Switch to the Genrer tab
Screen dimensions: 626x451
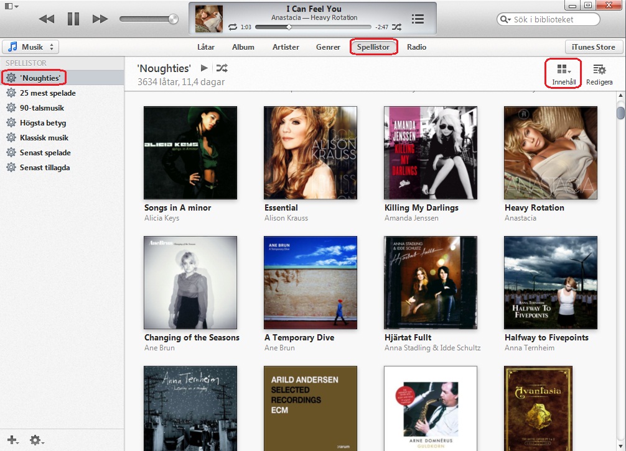[328, 47]
